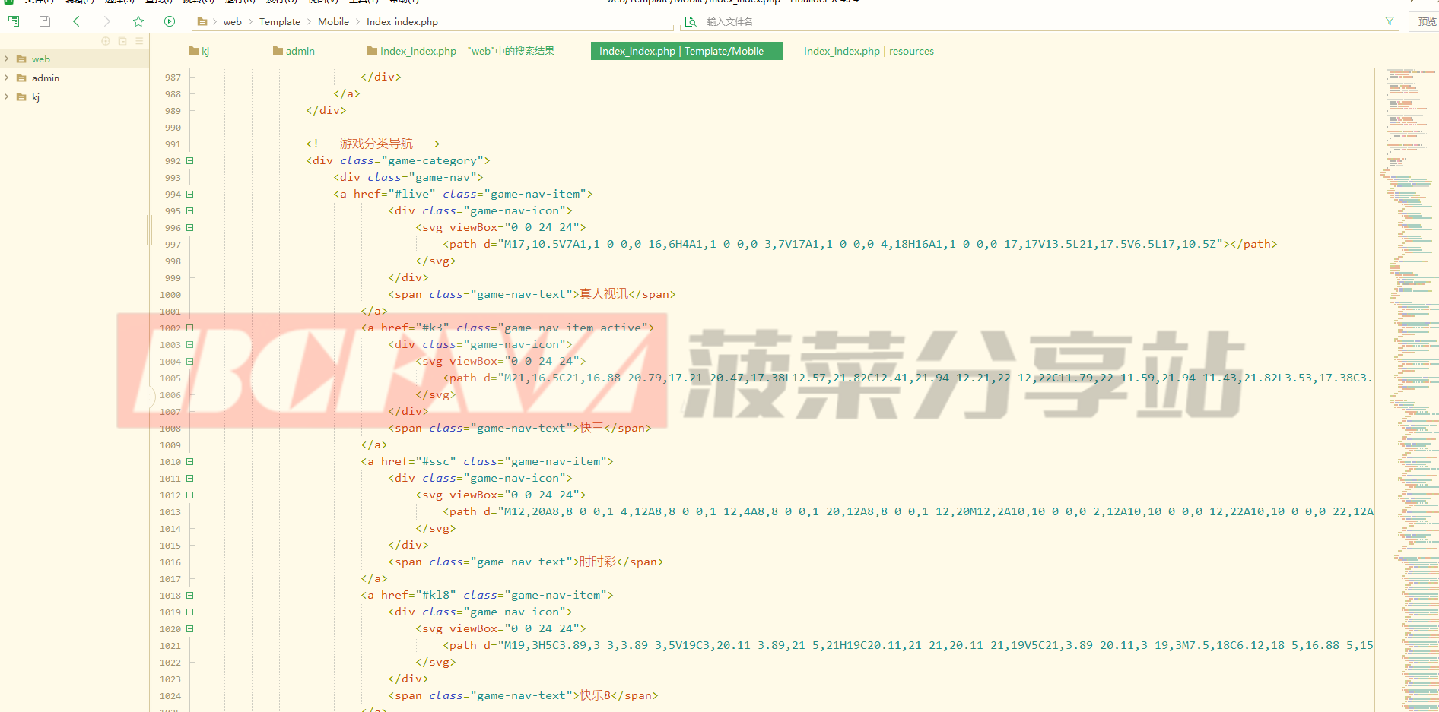Toggle the fold marker at line 1018
The width and height of the screenshot is (1439, 712).
pyautogui.click(x=190, y=596)
